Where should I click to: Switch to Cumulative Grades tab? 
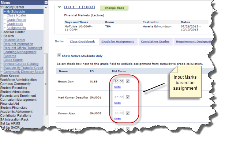[155, 42]
